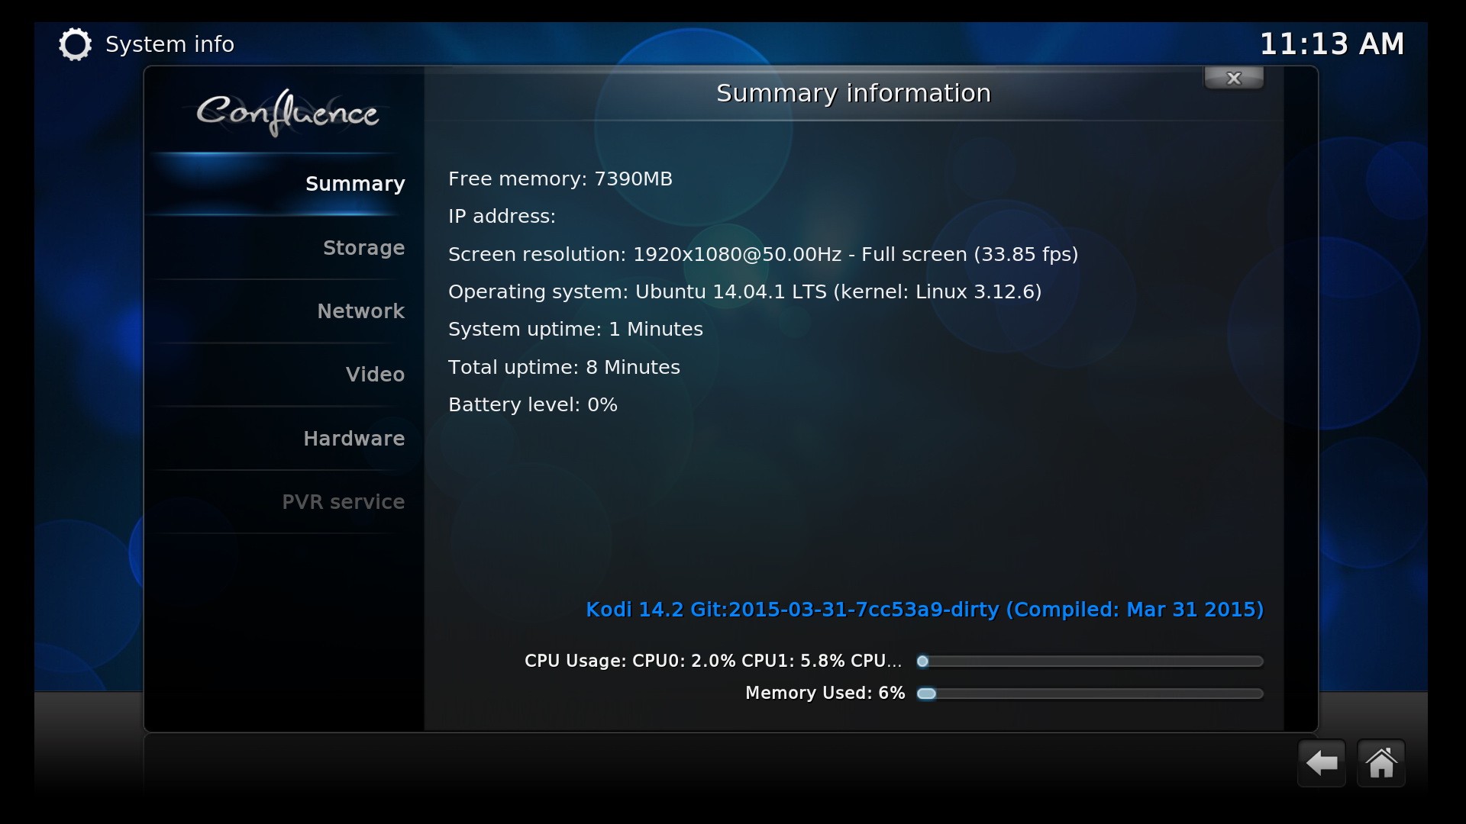Click the back arrow icon

click(1322, 763)
